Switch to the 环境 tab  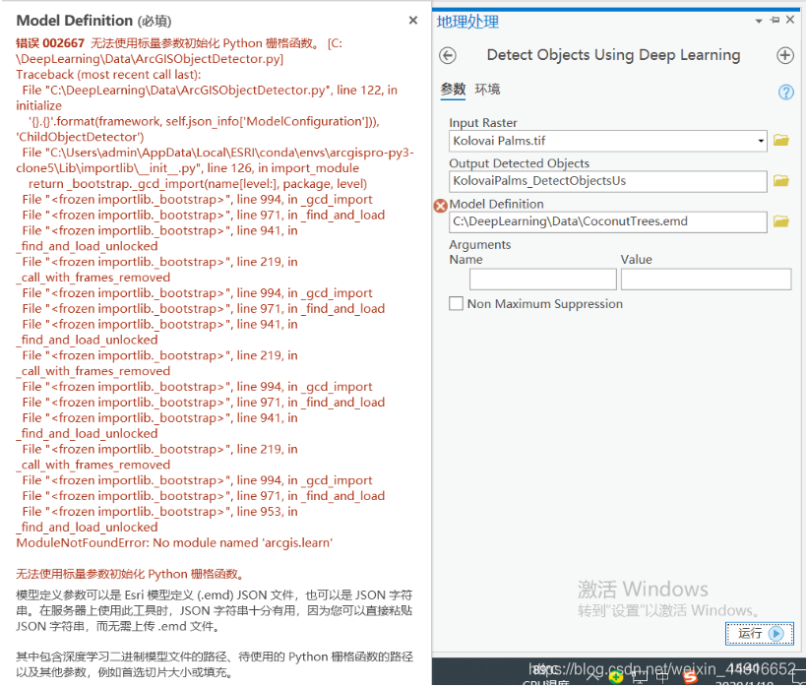pyautogui.click(x=487, y=89)
